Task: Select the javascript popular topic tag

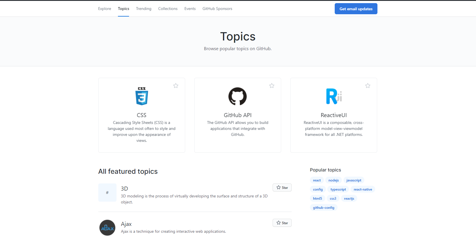Action: tap(354, 180)
